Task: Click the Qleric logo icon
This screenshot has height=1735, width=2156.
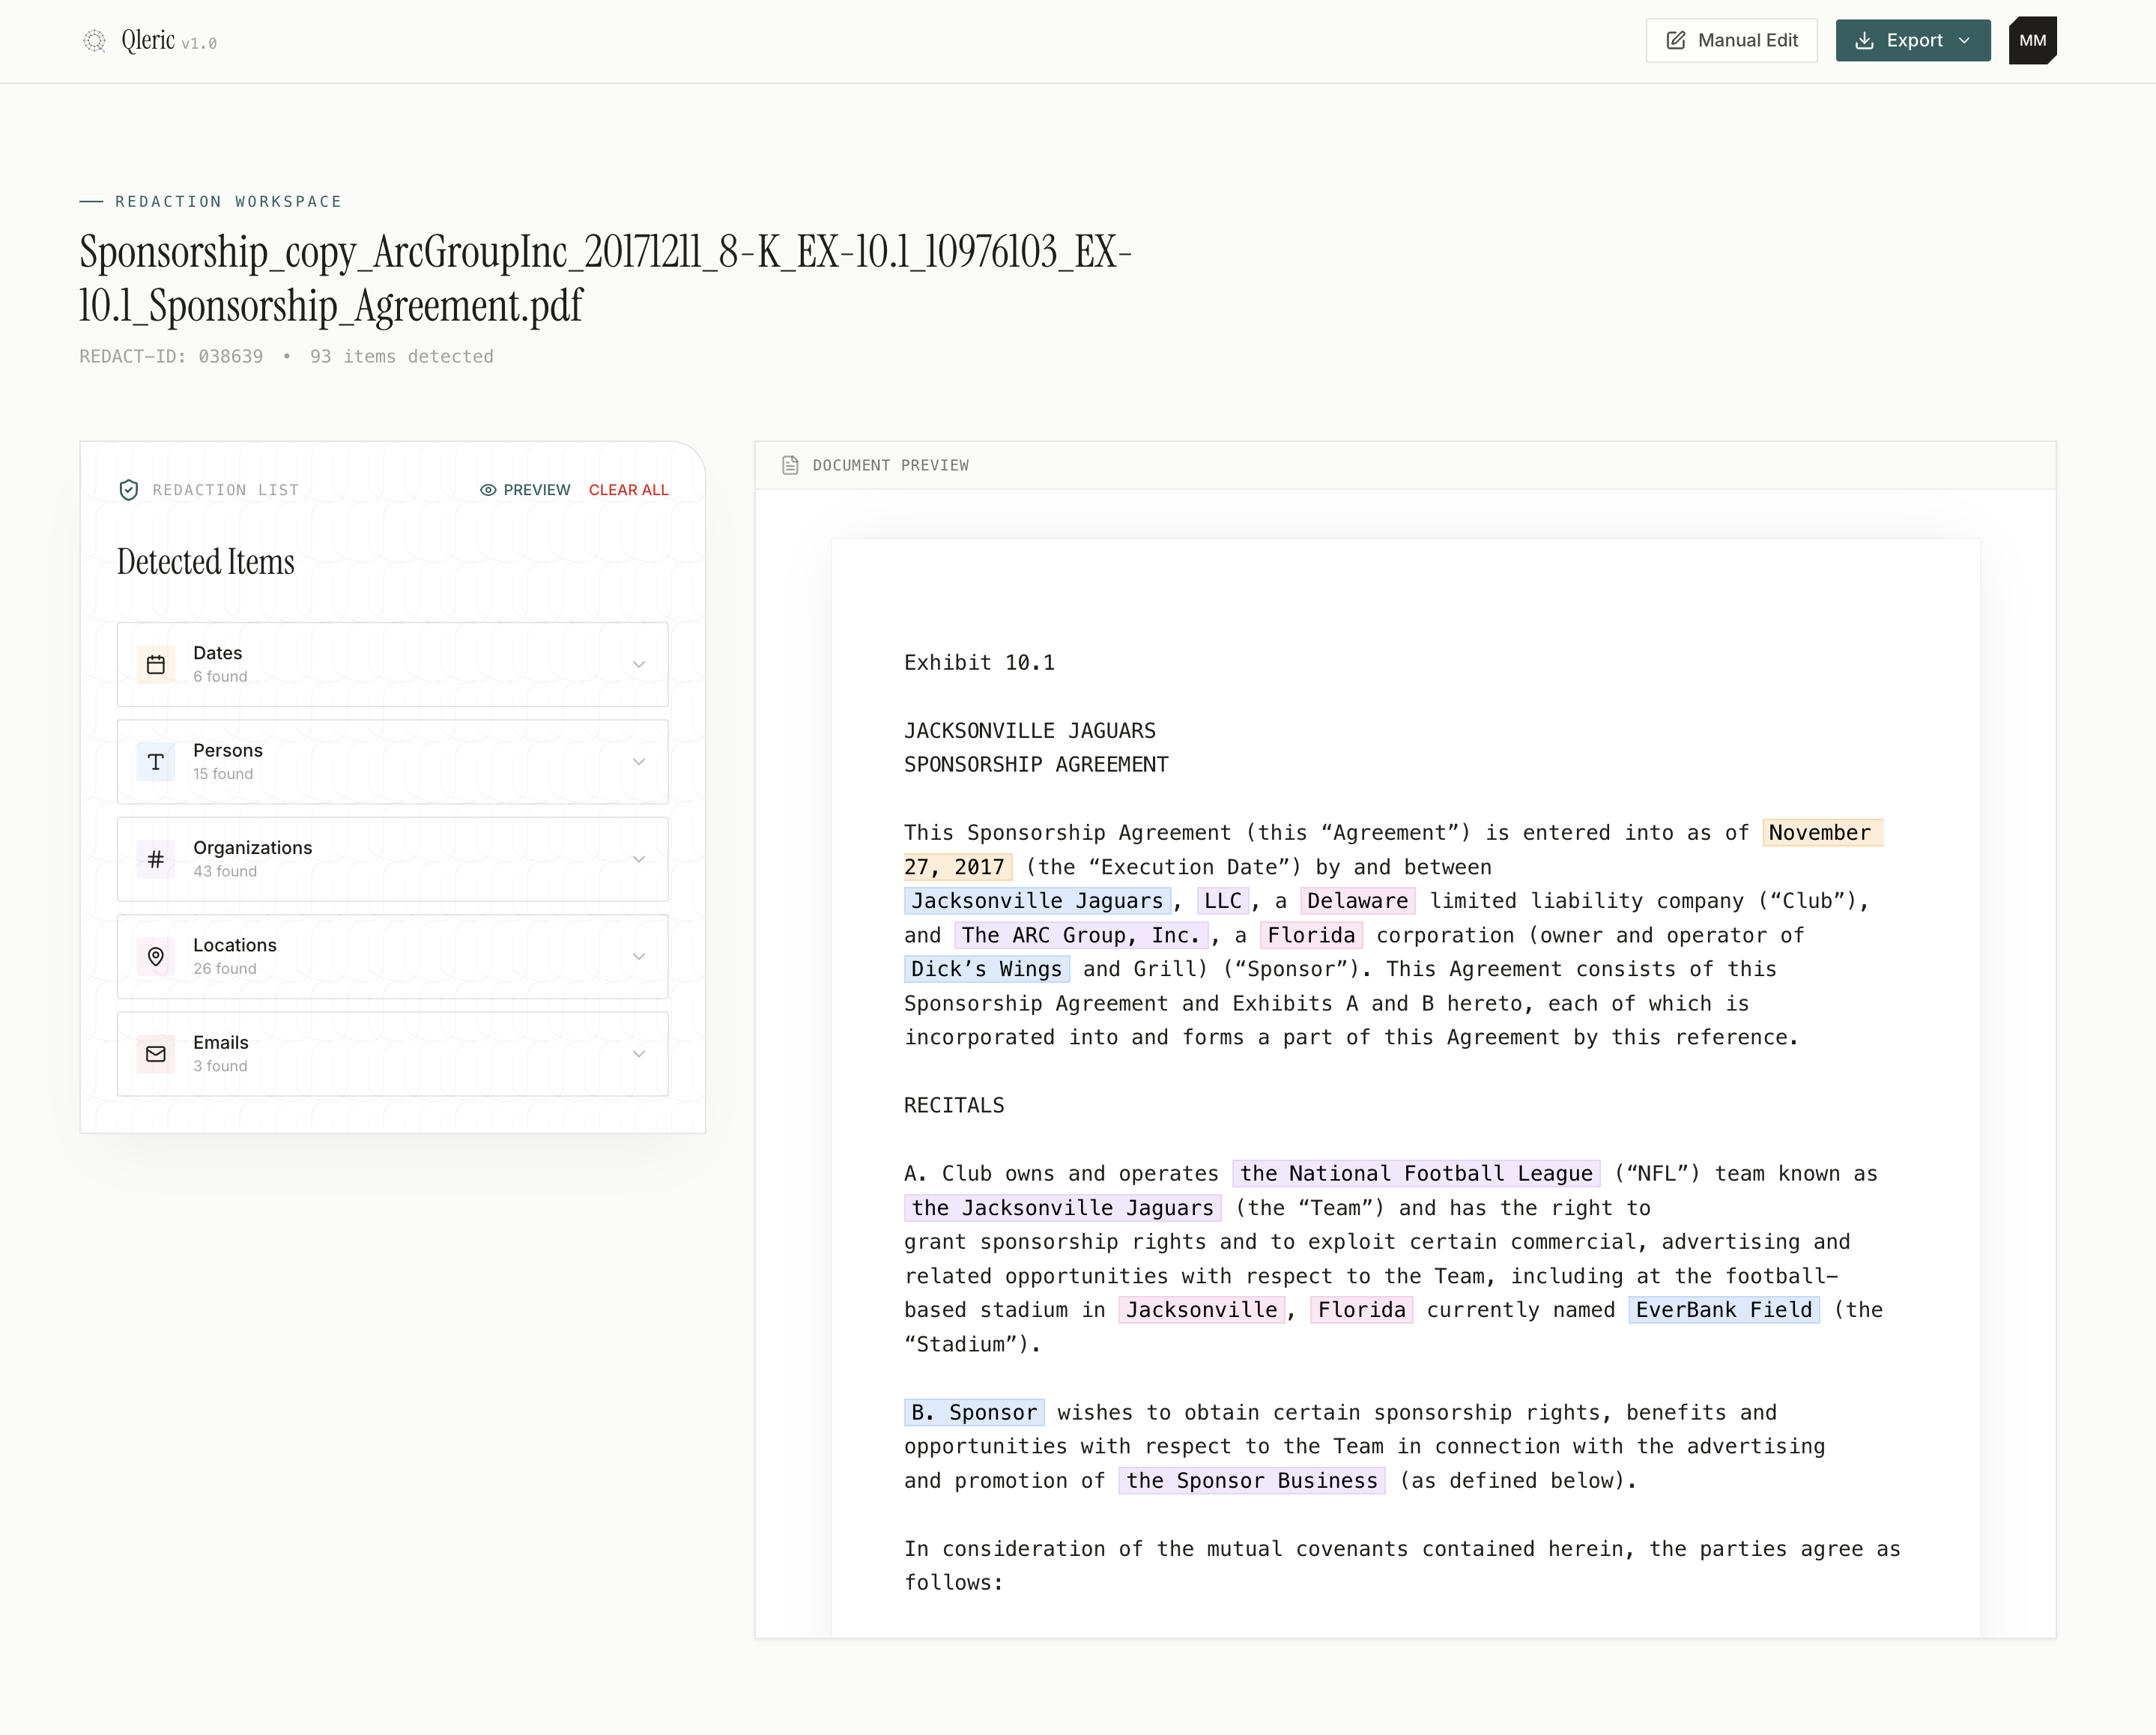Action: (x=94, y=41)
